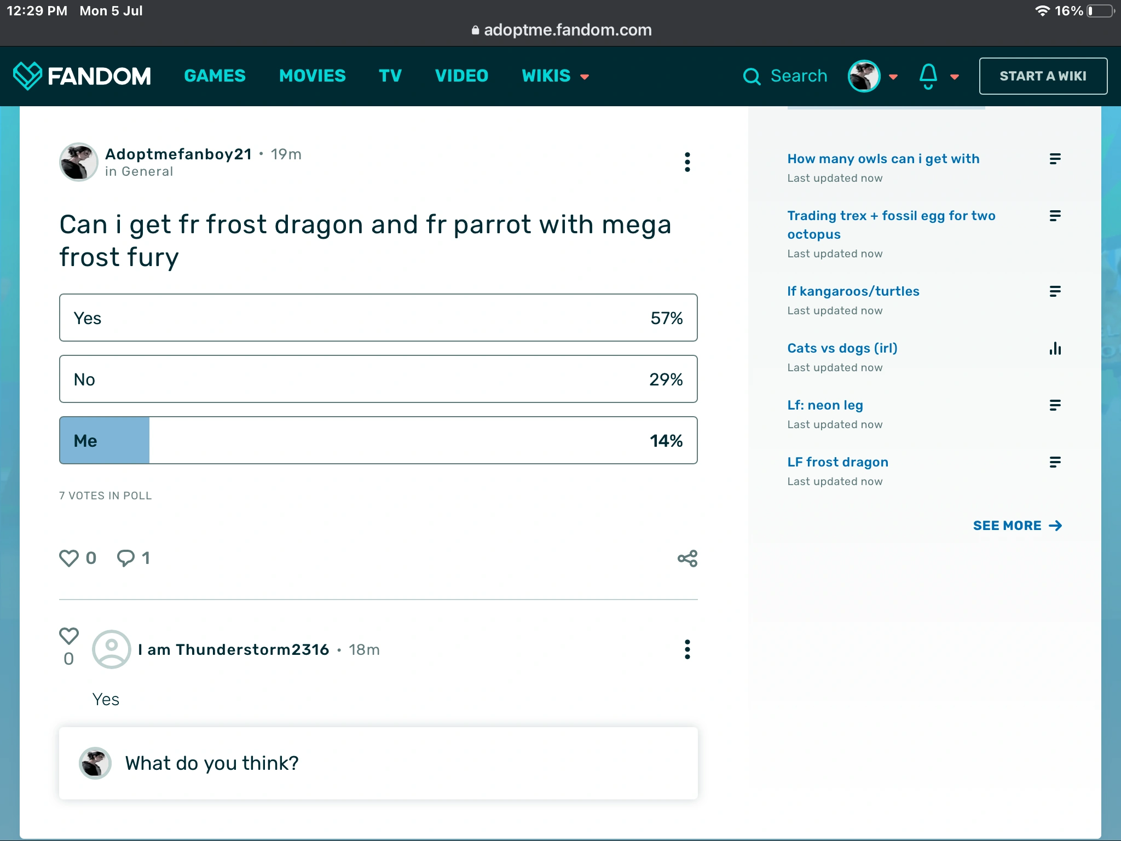Click the search magnifier icon

point(752,76)
